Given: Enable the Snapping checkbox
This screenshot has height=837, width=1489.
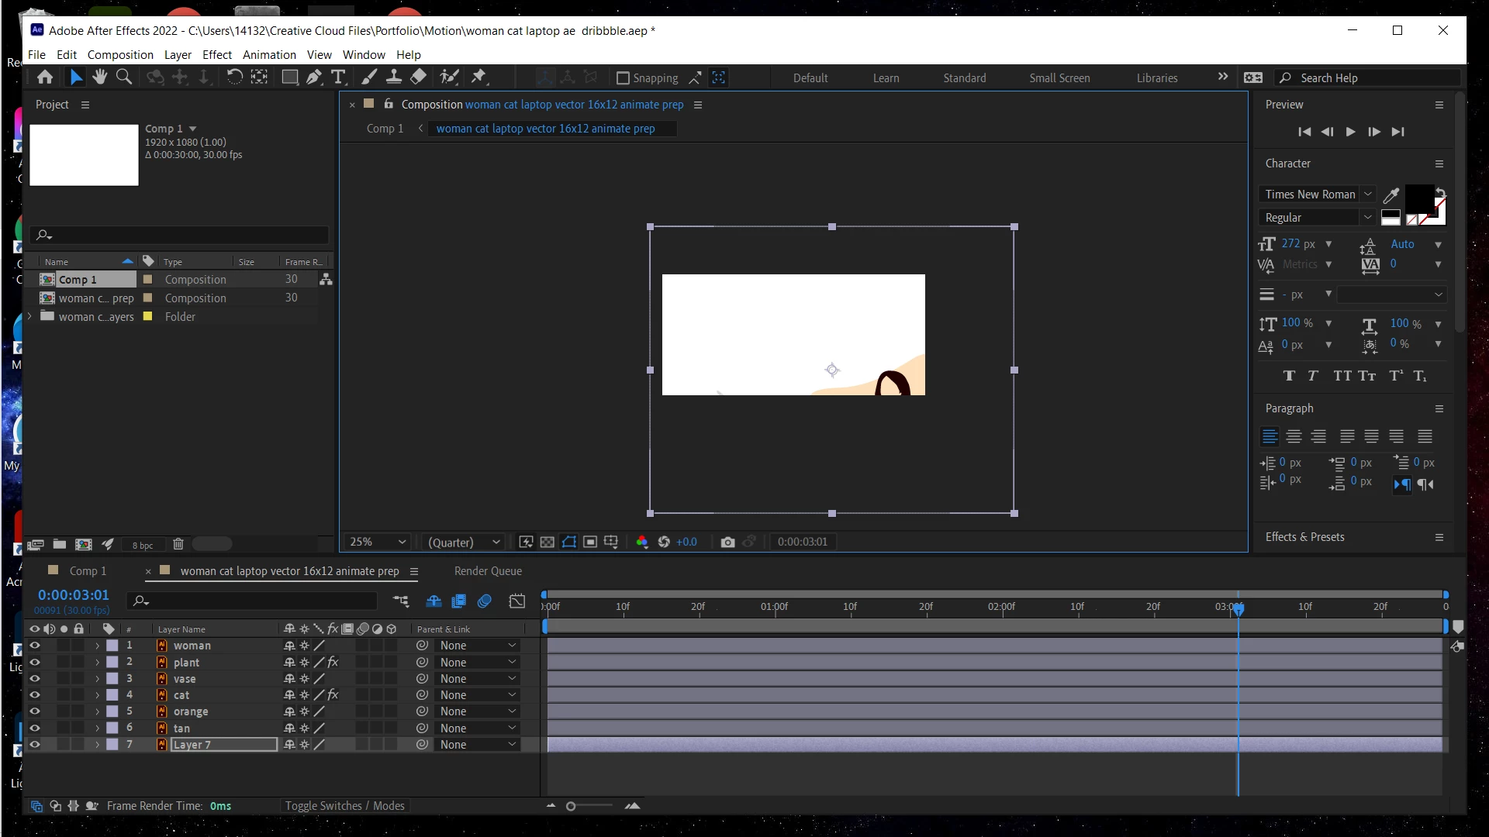Looking at the screenshot, I should (x=622, y=78).
